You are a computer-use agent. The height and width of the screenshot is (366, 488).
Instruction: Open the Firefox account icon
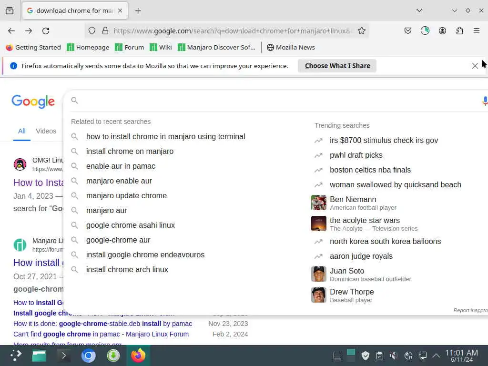click(442, 30)
